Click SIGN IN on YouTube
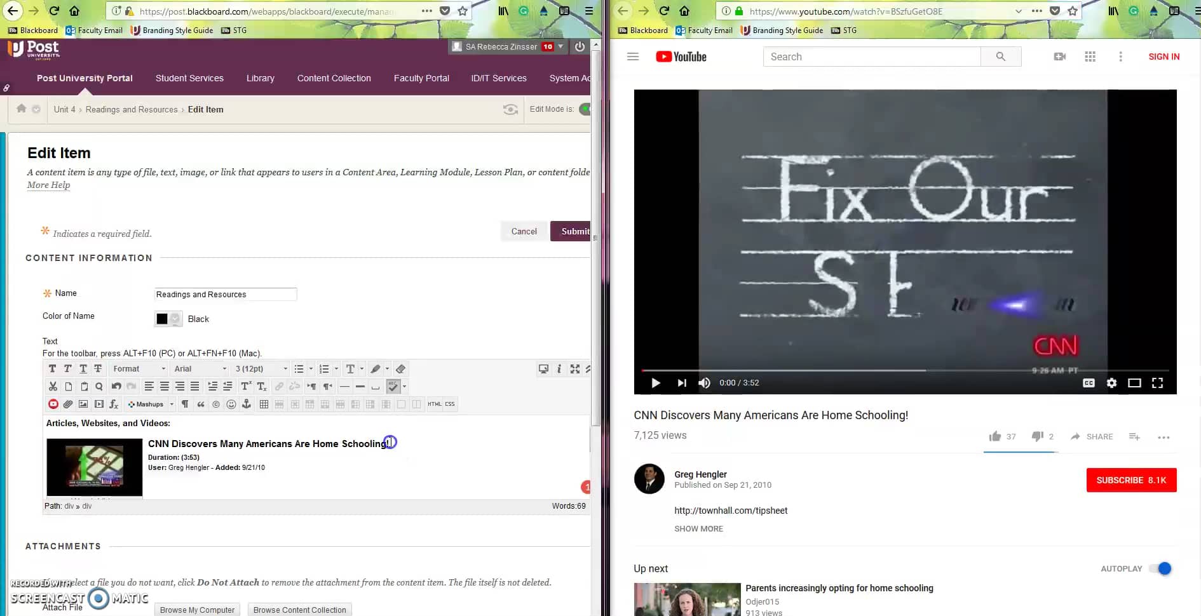 coord(1164,57)
